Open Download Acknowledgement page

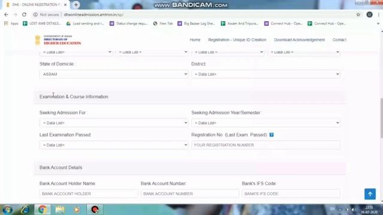pyautogui.click(x=299, y=40)
